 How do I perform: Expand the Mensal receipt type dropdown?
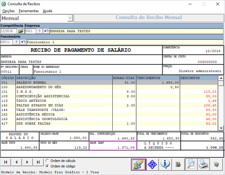[70, 18]
